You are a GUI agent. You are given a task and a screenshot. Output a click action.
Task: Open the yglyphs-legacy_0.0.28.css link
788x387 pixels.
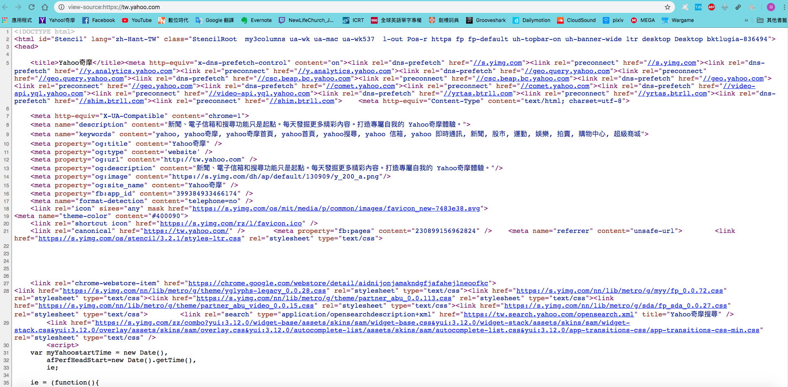pos(194,291)
